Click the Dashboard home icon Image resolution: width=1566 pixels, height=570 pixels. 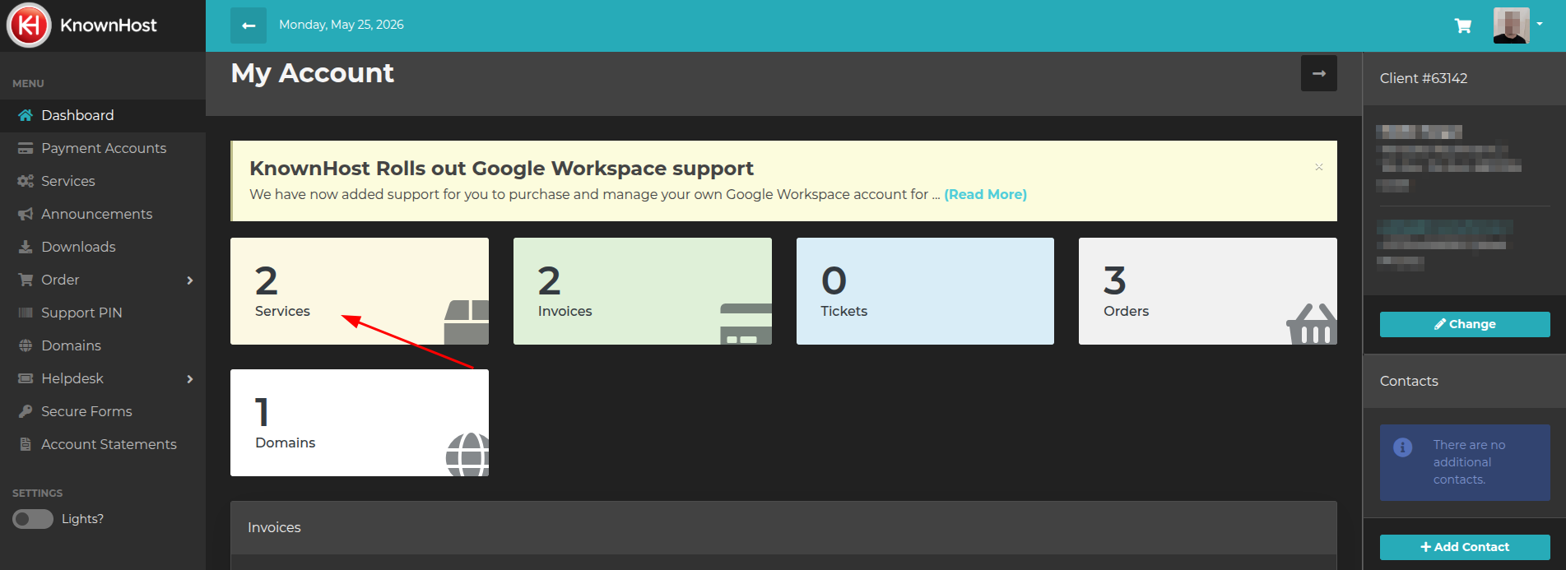tap(26, 115)
